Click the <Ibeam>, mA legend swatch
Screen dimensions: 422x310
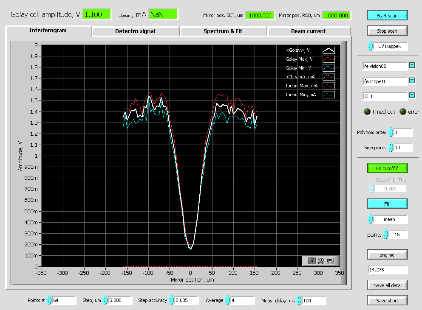[x=329, y=77]
